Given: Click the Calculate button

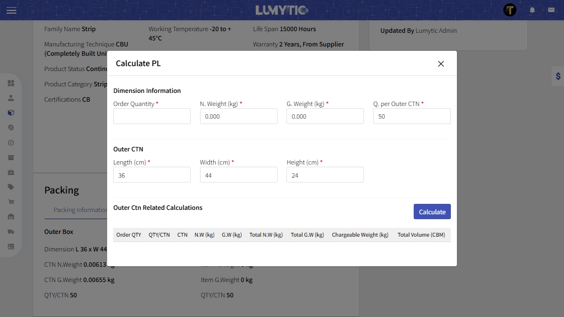Looking at the screenshot, I should (x=432, y=212).
